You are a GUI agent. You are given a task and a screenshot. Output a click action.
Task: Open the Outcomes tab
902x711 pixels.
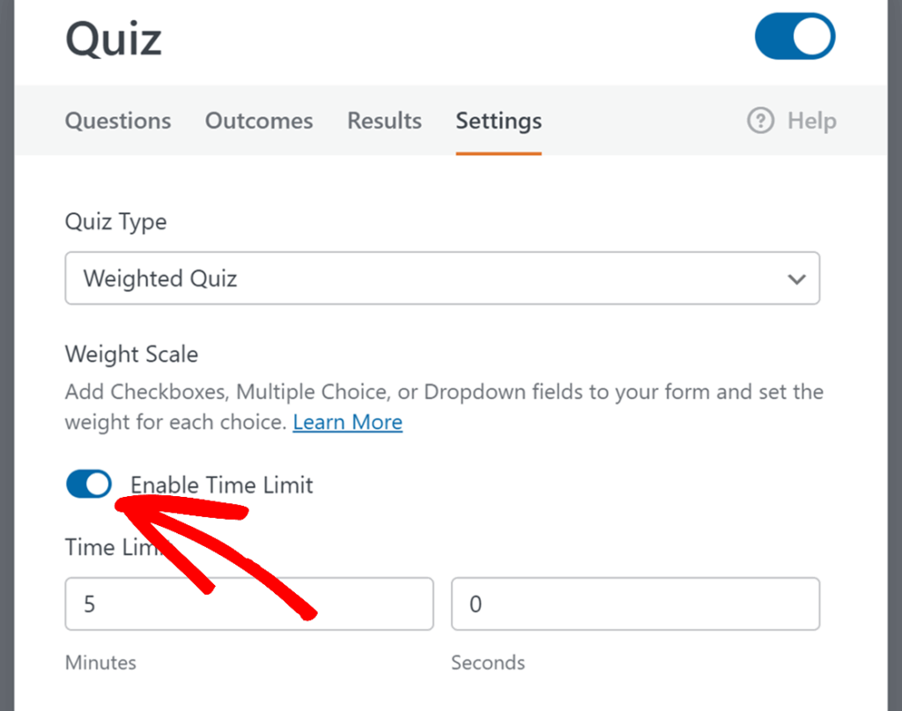tap(259, 121)
